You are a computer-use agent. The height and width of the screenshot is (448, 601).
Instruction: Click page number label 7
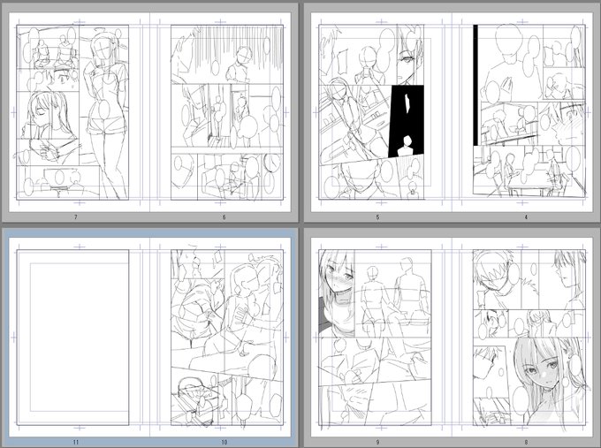tap(75, 217)
